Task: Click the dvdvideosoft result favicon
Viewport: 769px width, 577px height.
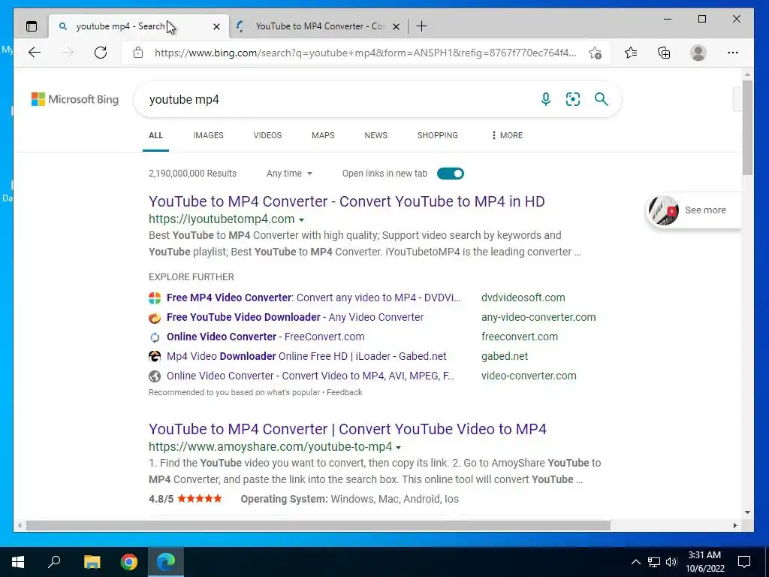Action: tap(155, 298)
